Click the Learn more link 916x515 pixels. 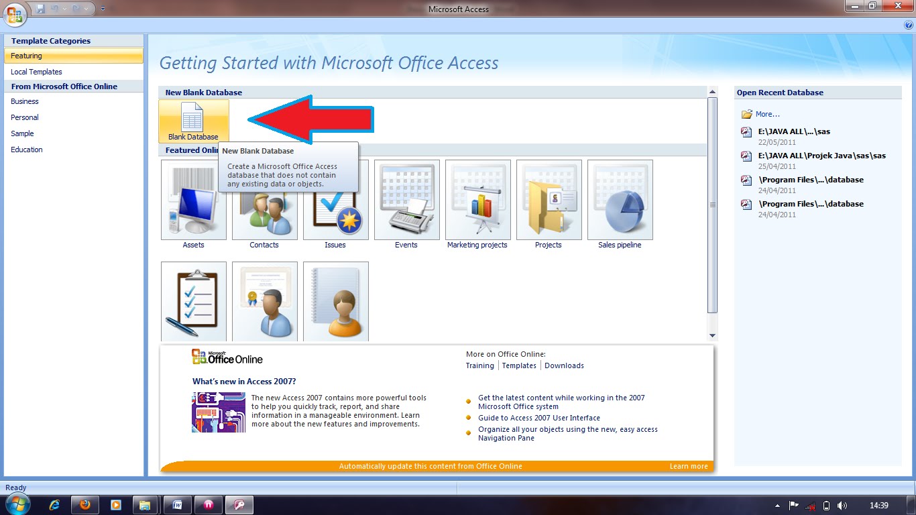(689, 466)
